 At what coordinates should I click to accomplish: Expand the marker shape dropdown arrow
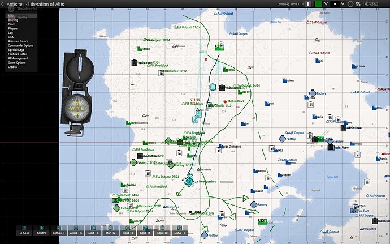click(343, 4)
